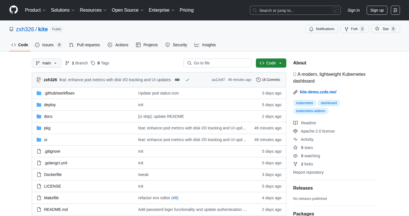Expand the Open Source menu
The image size is (409, 216).
click(x=128, y=10)
